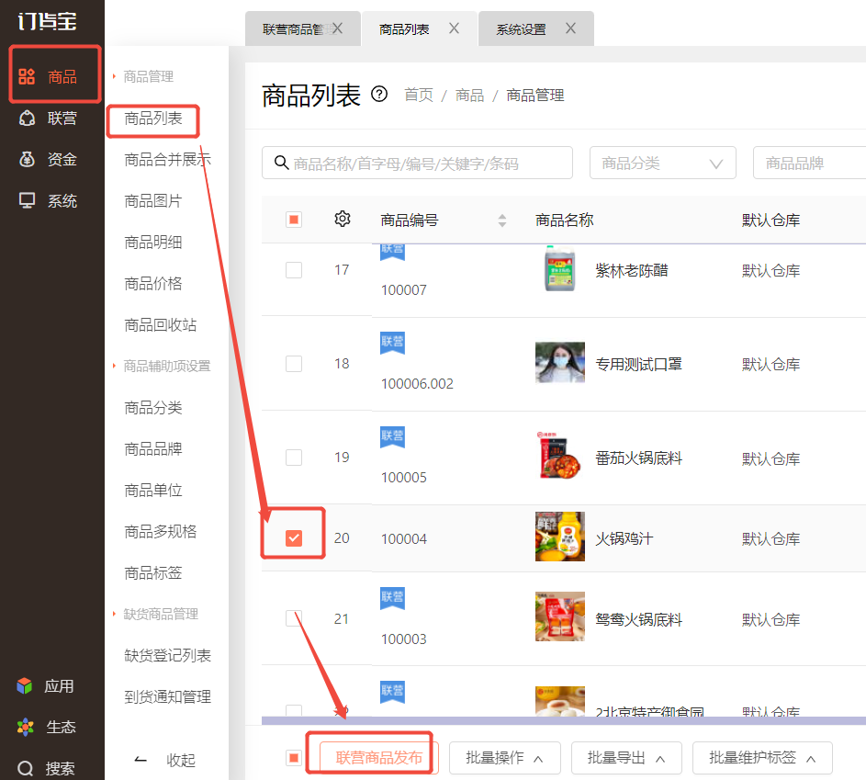Open 商品分类 in side menu

click(x=153, y=408)
